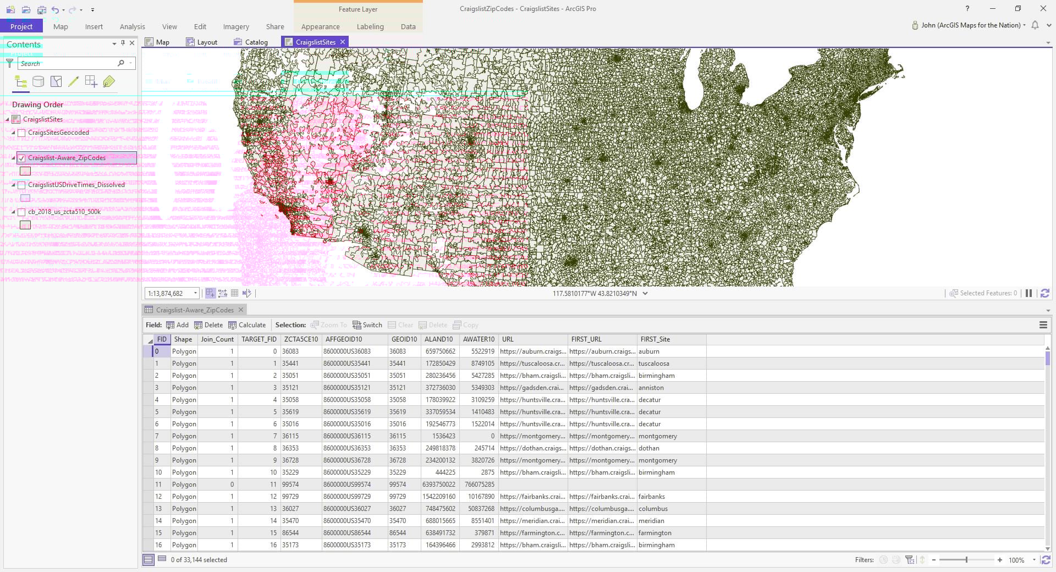Viewport: 1056px width, 572px height.
Task: Click the CraigslistUSDriveTimes_Dissolved symbol swatch
Action: coord(25,198)
